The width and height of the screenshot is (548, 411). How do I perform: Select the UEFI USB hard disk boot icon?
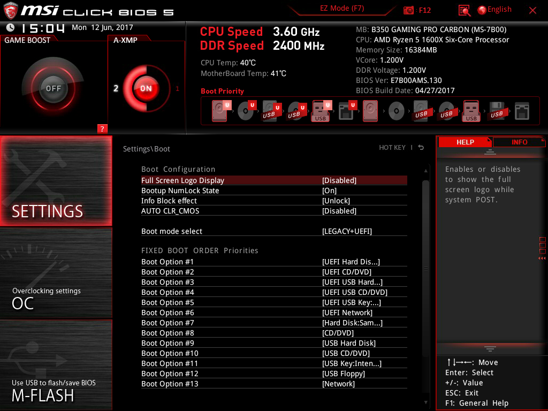point(271,111)
